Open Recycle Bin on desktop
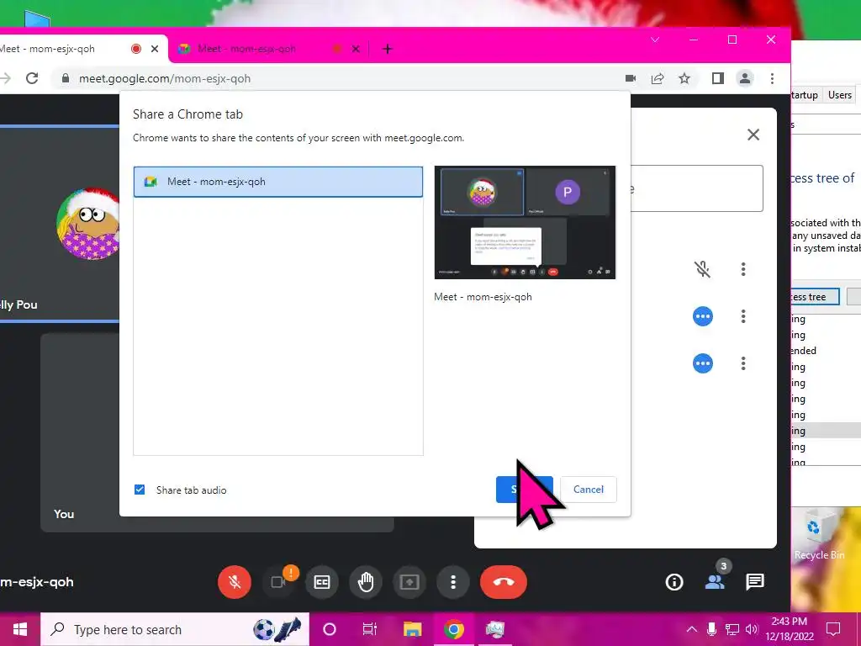861x646 pixels. coord(819,536)
